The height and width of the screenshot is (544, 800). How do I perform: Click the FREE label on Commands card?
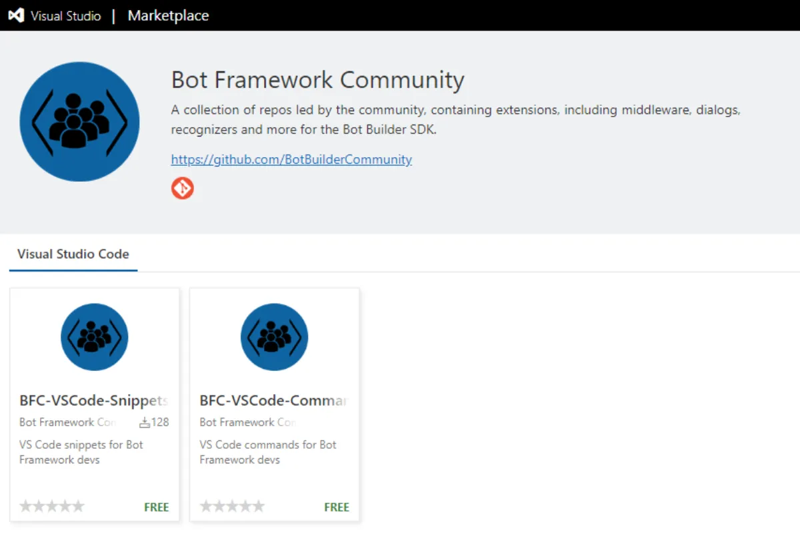coord(337,507)
